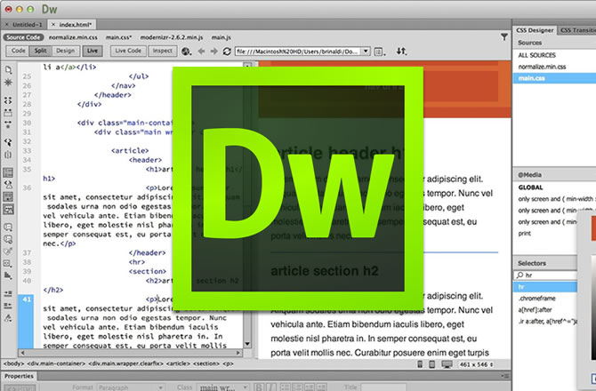Click the Inspect button
The width and height of the screenshot is (596, 391).
162,51
